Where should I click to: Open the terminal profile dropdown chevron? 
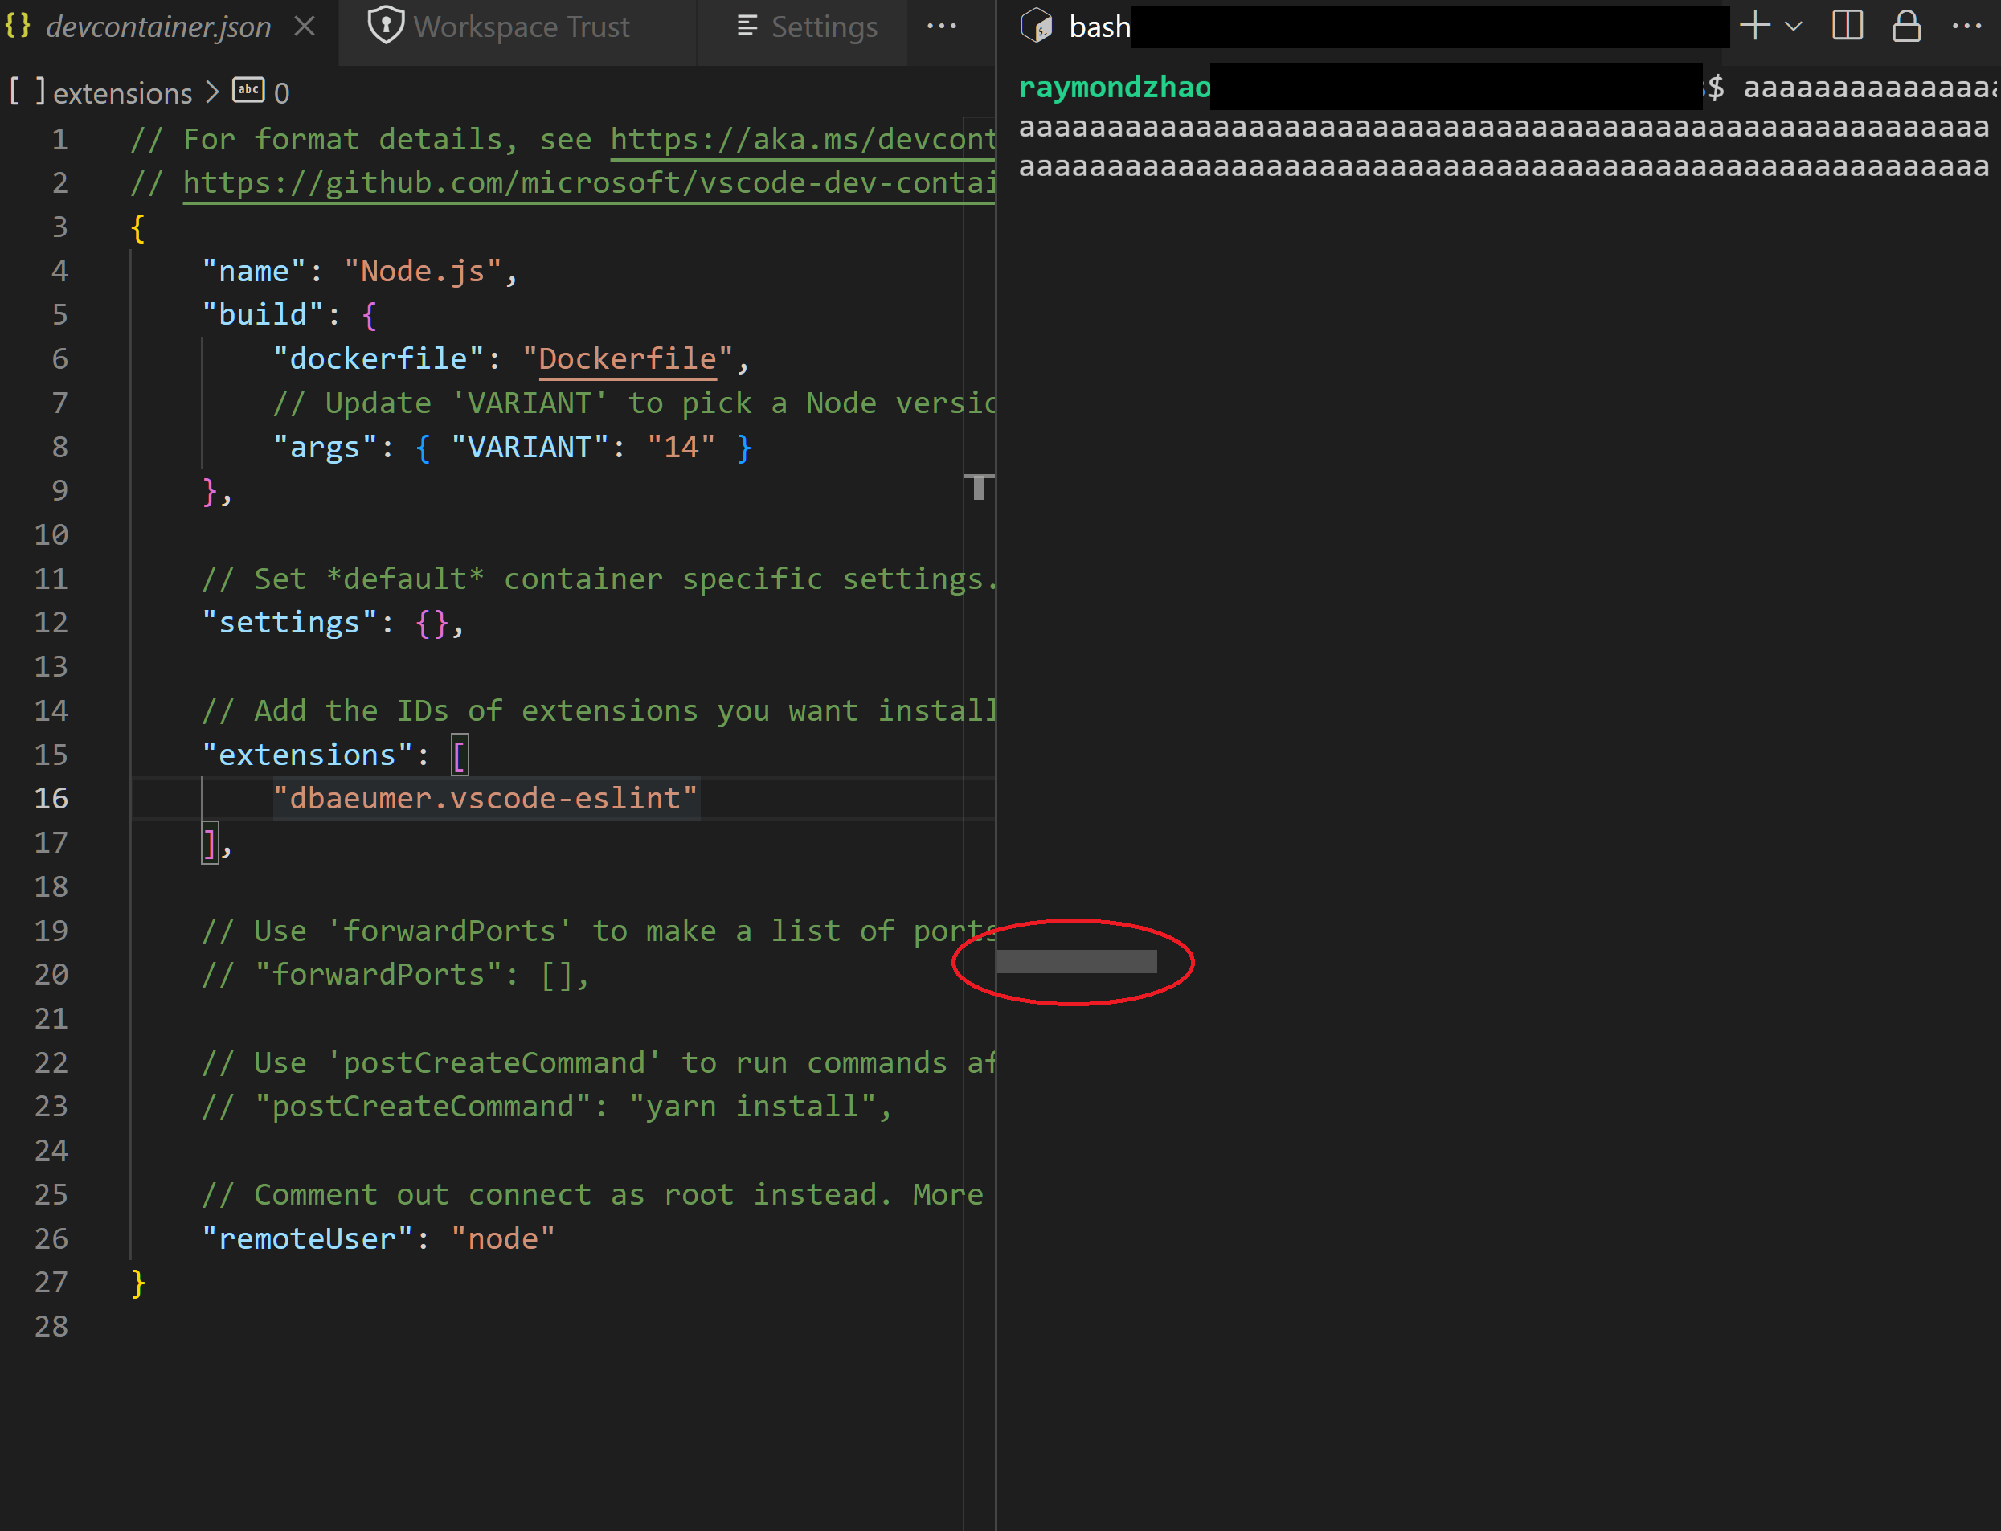[1792, 26]
